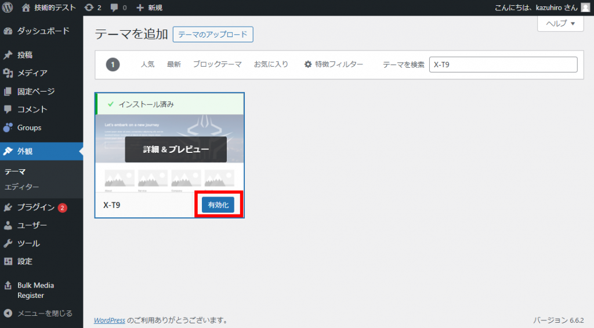This screenshot has width=594, height=328.
Task: Open the 設定 menu
Action: point(25,261)
